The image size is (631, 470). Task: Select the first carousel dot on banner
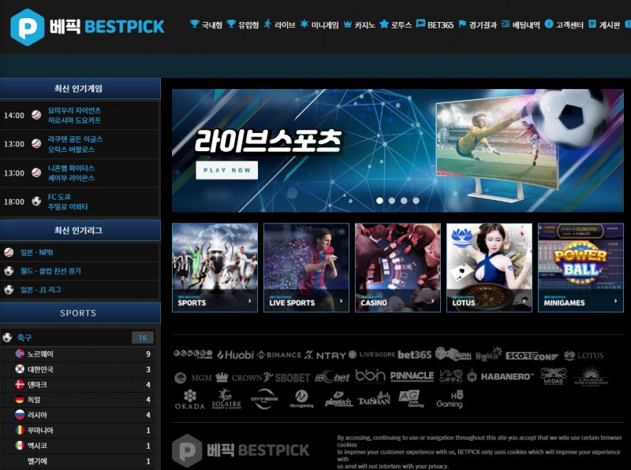tap(379, 201)
